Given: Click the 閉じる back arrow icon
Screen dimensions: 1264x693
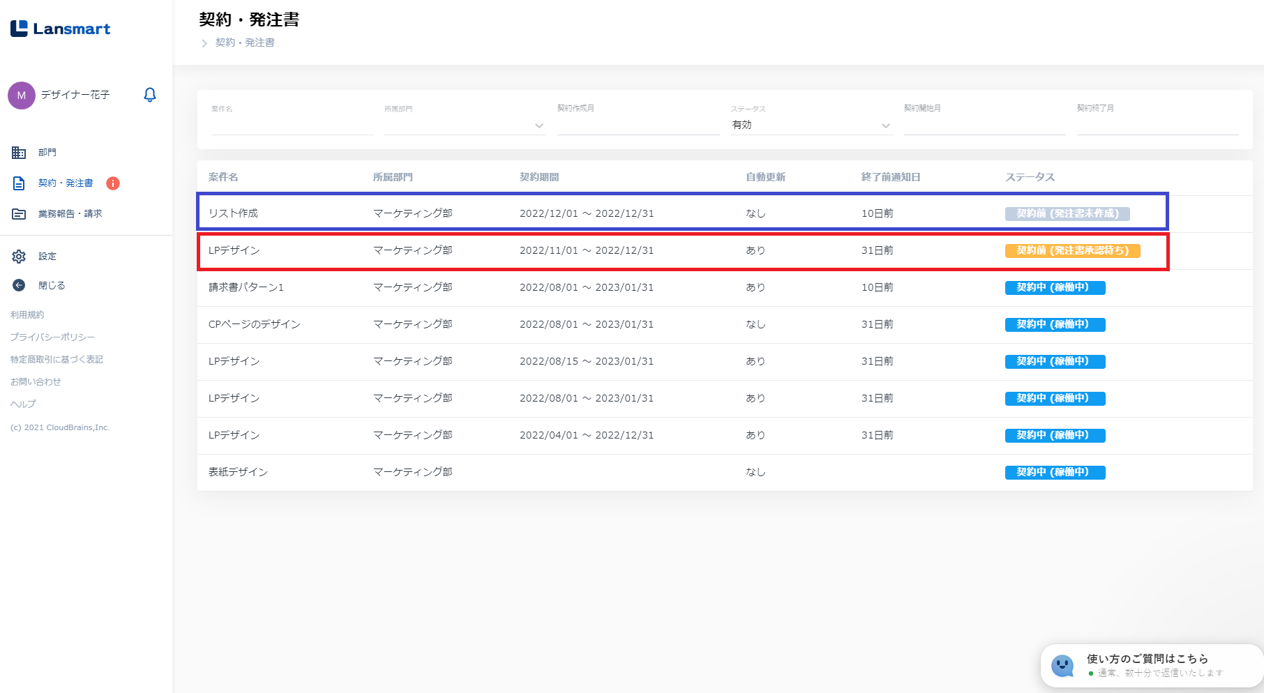Looking at the screenshot, I should (x=19, y=285).
